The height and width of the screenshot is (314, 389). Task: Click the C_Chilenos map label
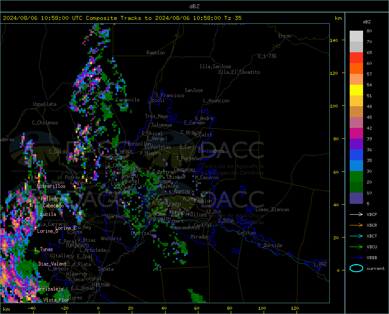pyautogui.click(x=45, y=123)
